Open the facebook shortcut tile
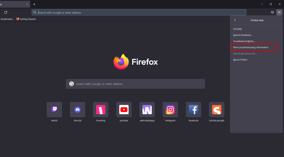284x157 pixels. click(x=193, y=110)
